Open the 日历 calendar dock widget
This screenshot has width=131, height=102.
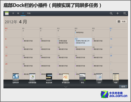pos(99,78)
